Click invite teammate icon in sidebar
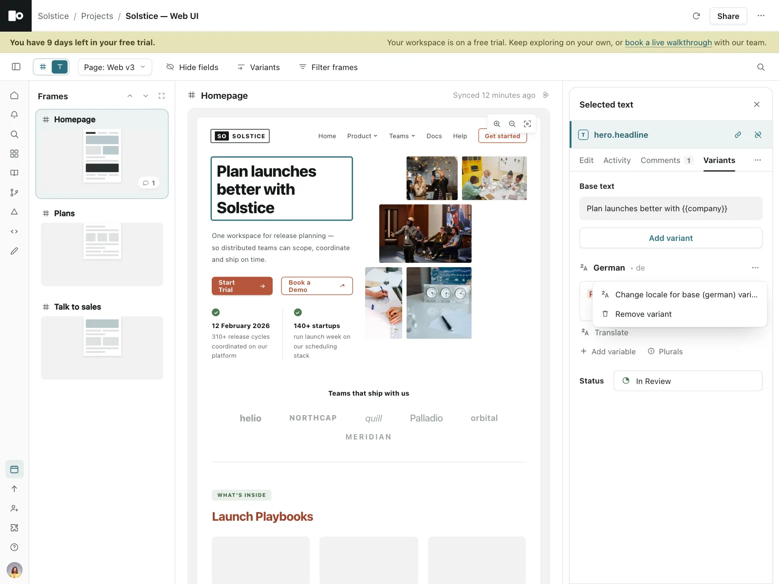The width and height of the screenshot is (779, 584). click(15, 508)
